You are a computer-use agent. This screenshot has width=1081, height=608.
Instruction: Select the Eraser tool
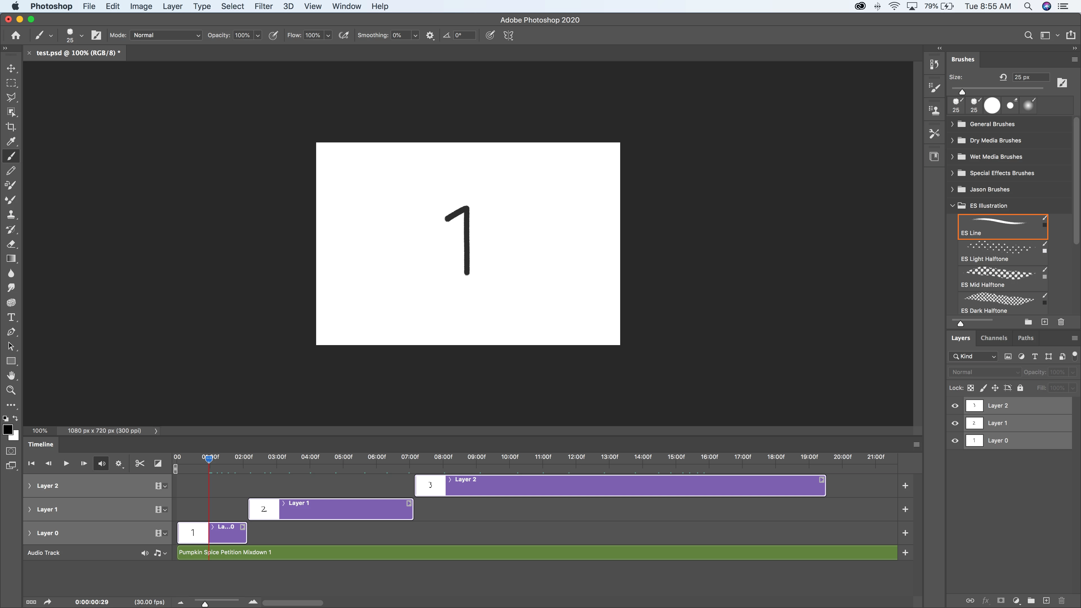[x=11, y=244]
